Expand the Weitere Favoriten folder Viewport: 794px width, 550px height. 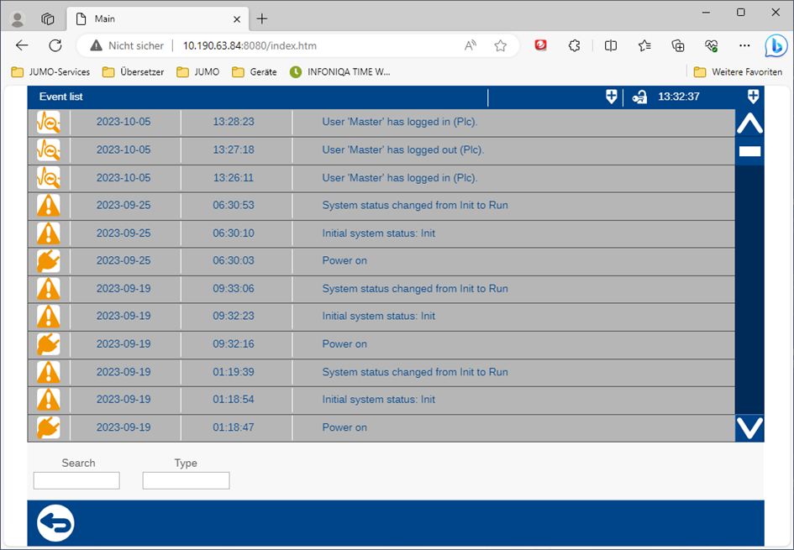[738, 72]
